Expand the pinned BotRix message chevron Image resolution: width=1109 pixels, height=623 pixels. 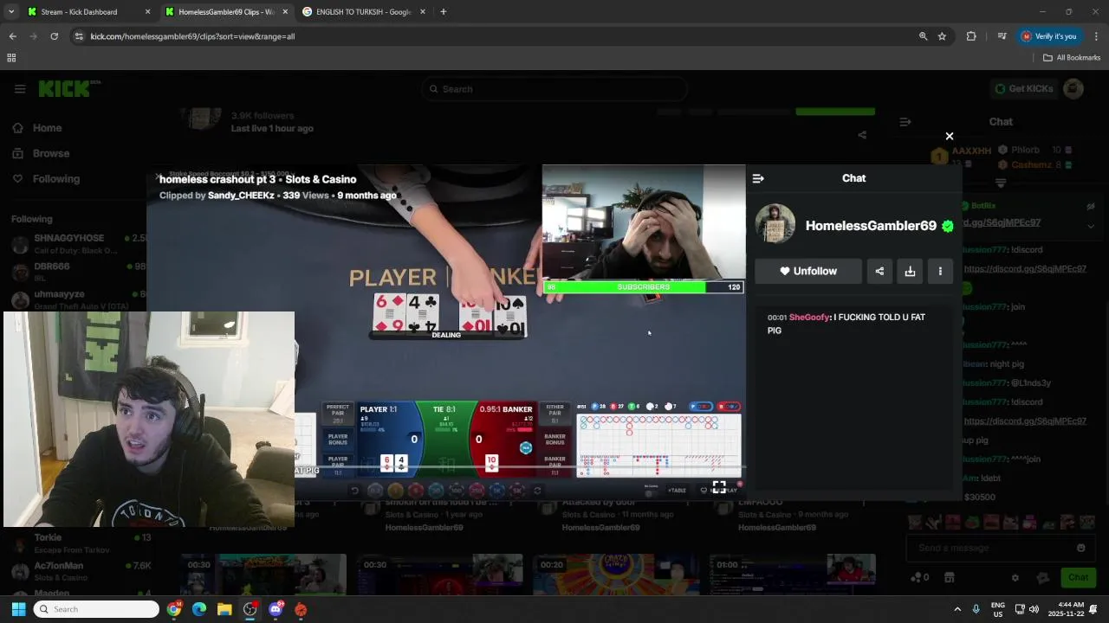click(1091, 226)
